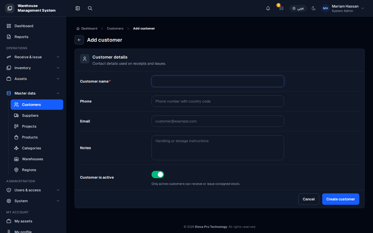373x233 pixels.
Task: Expand Users & access menu
Action: click(x=33, y=190)
